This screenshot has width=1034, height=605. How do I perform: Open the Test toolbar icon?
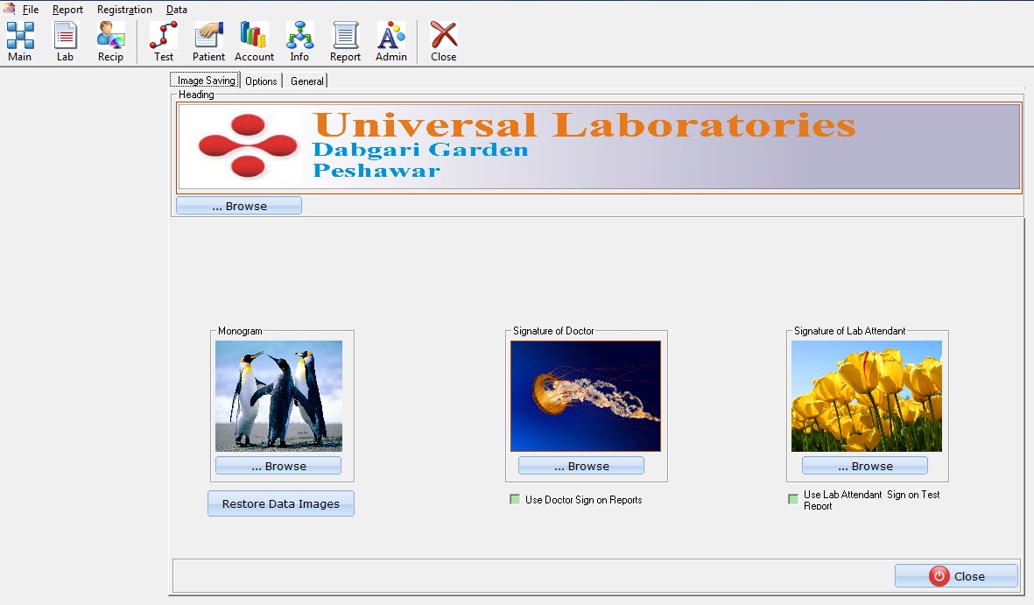pyautogui.click(x=164, y=41)
